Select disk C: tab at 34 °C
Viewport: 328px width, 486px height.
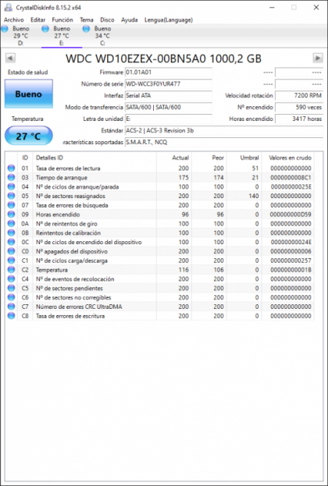[102, 36]
